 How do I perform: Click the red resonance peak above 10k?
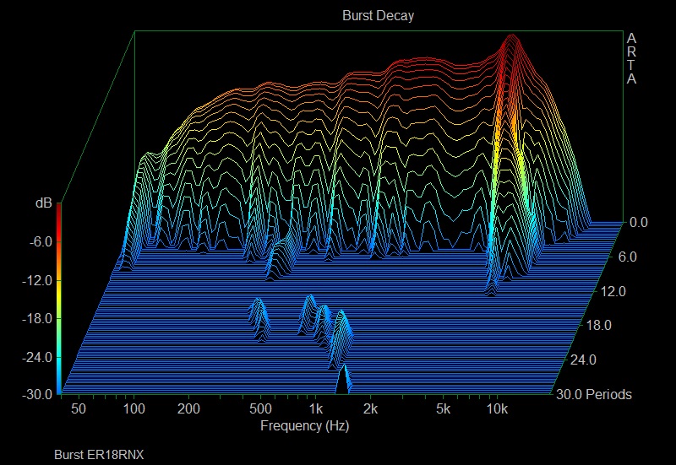(510, 42)
